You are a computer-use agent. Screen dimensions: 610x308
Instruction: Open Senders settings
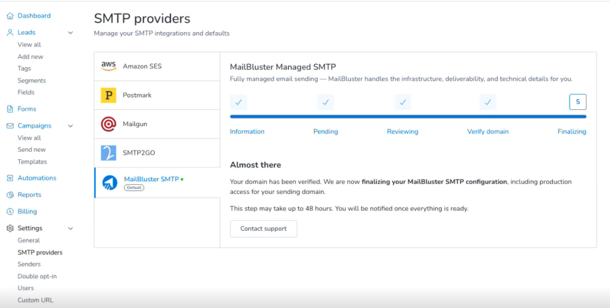point(29,264)
